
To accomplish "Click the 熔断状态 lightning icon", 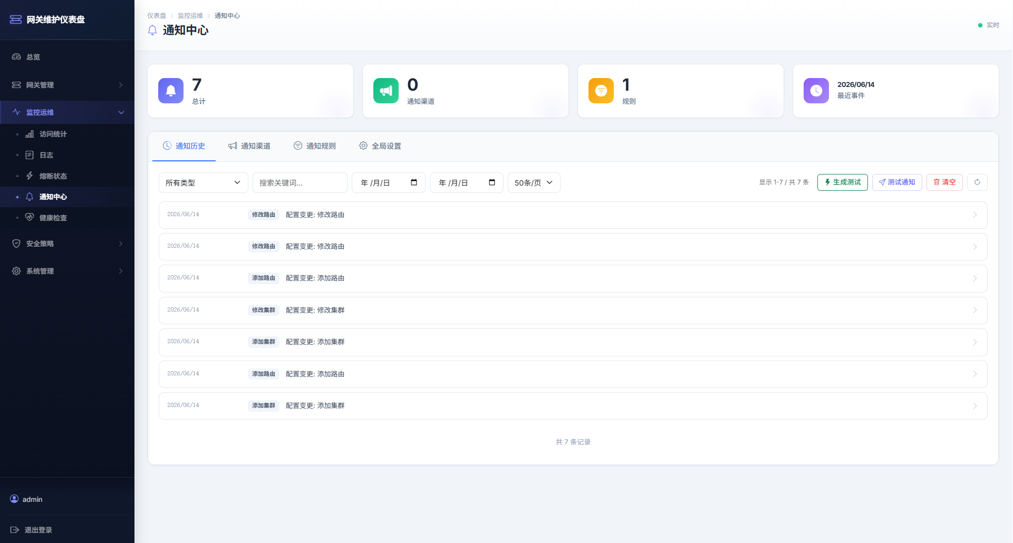I will (x=30, y=176).
